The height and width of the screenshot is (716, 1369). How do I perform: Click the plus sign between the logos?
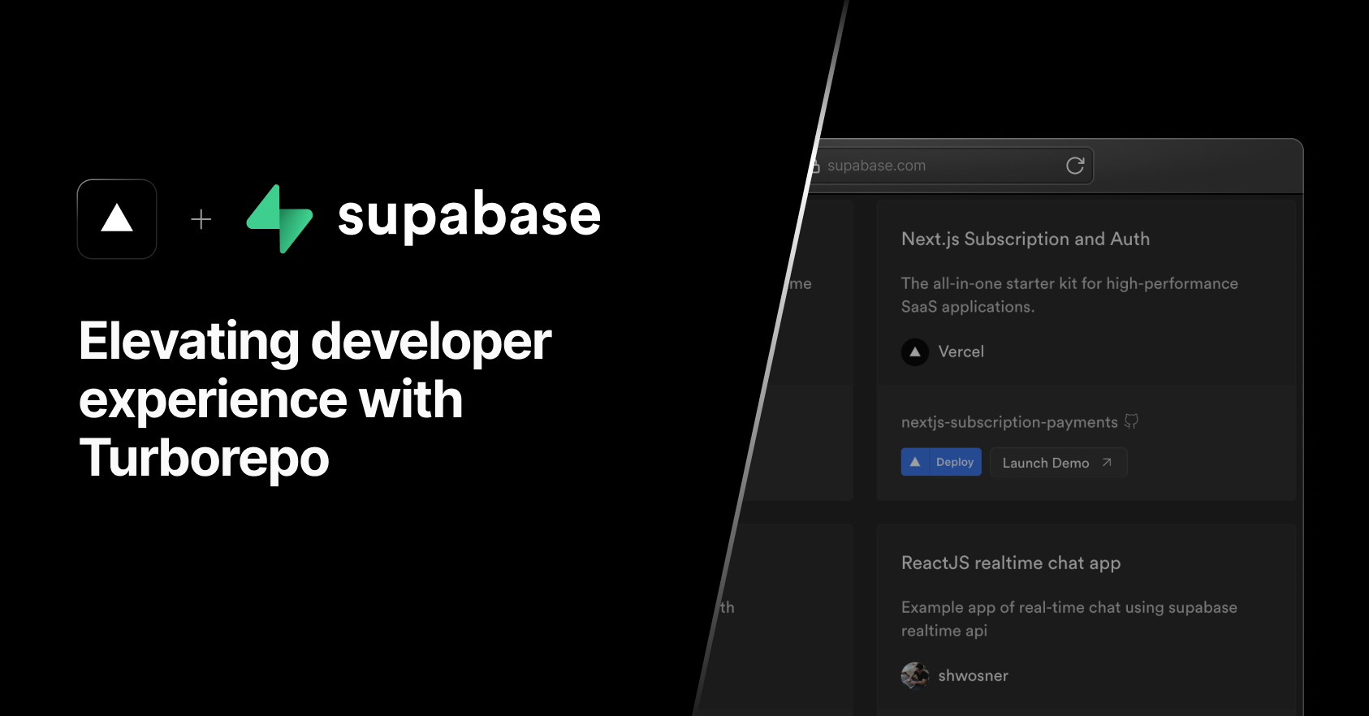coord(201,219)
